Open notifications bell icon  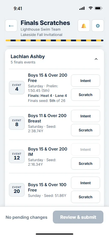coord(84,26)
